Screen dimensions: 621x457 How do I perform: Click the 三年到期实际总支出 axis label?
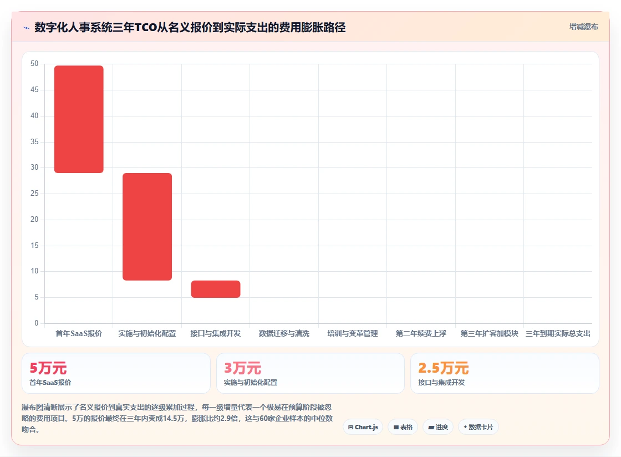(558, 333)
